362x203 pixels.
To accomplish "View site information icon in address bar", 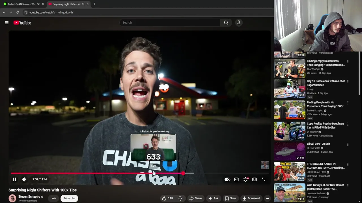I will [25, 12].
